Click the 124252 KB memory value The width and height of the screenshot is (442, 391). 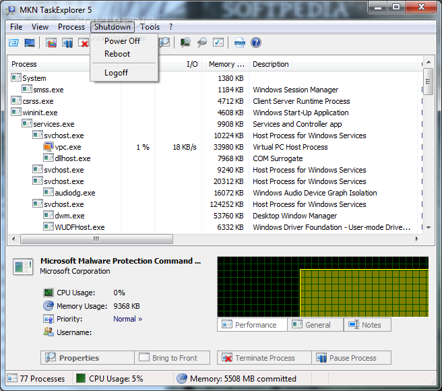[x=226, y=204]
